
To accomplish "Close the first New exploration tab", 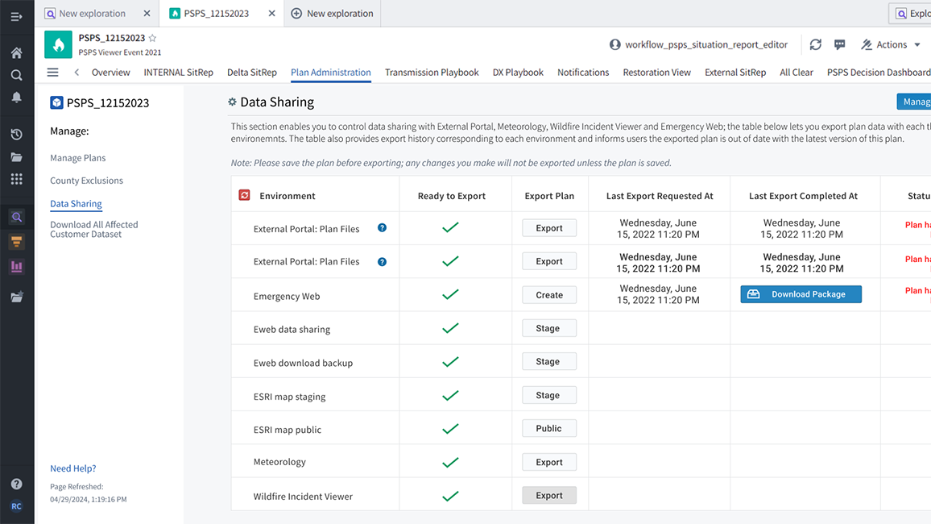I will pyautogui.click(x=147, y=14).
